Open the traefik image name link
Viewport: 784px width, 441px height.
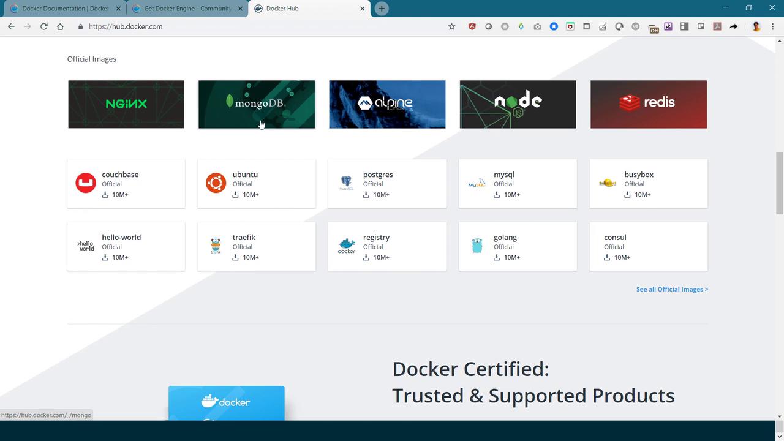[244, 237]
